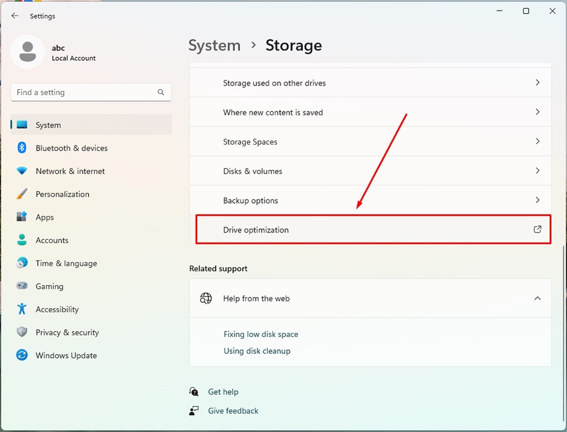Click the Apps icon in sidebar
Screen dimensions: 567x432
click(22, 217)
